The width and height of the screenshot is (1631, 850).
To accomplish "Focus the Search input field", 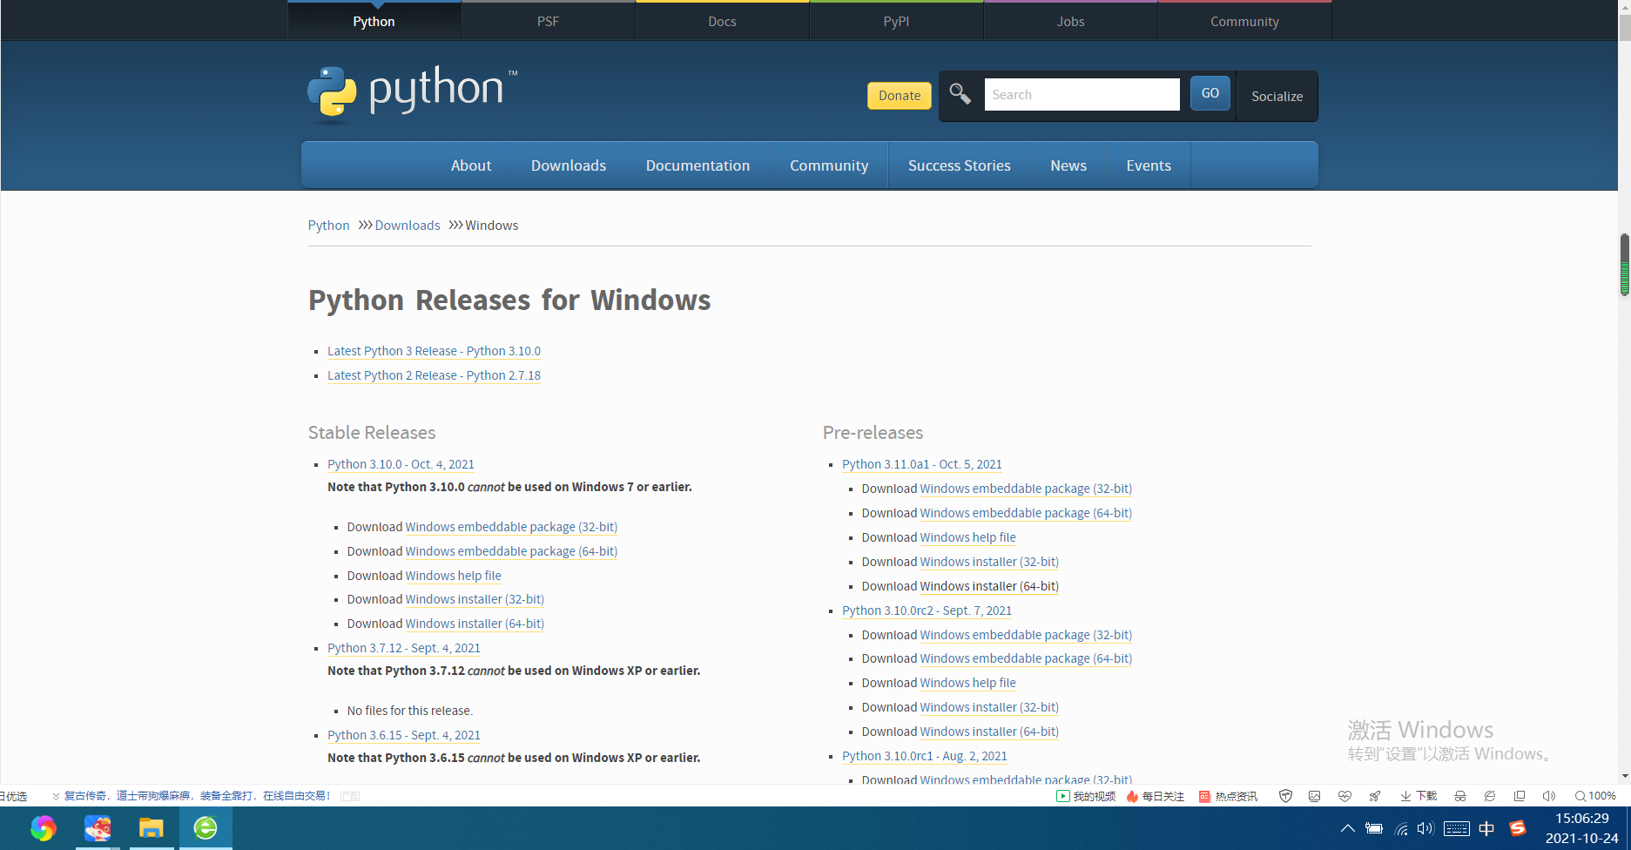I will point(1082,94).
